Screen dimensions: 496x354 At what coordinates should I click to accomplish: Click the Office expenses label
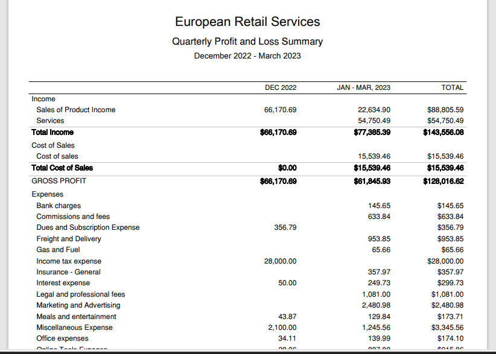[x=63, y=338]
